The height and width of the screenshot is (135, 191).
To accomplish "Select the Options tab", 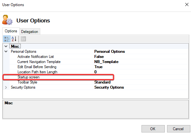I will pos(11,31).
